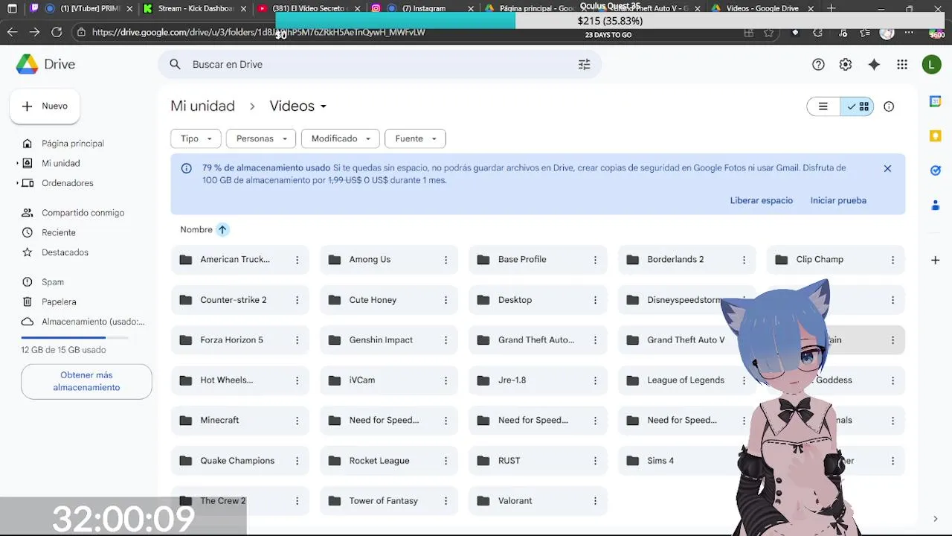Image resolution: width=952 pixels, height=536 pixels.
Task: Open Tasks side panel icon
Action: coord(936,170)
